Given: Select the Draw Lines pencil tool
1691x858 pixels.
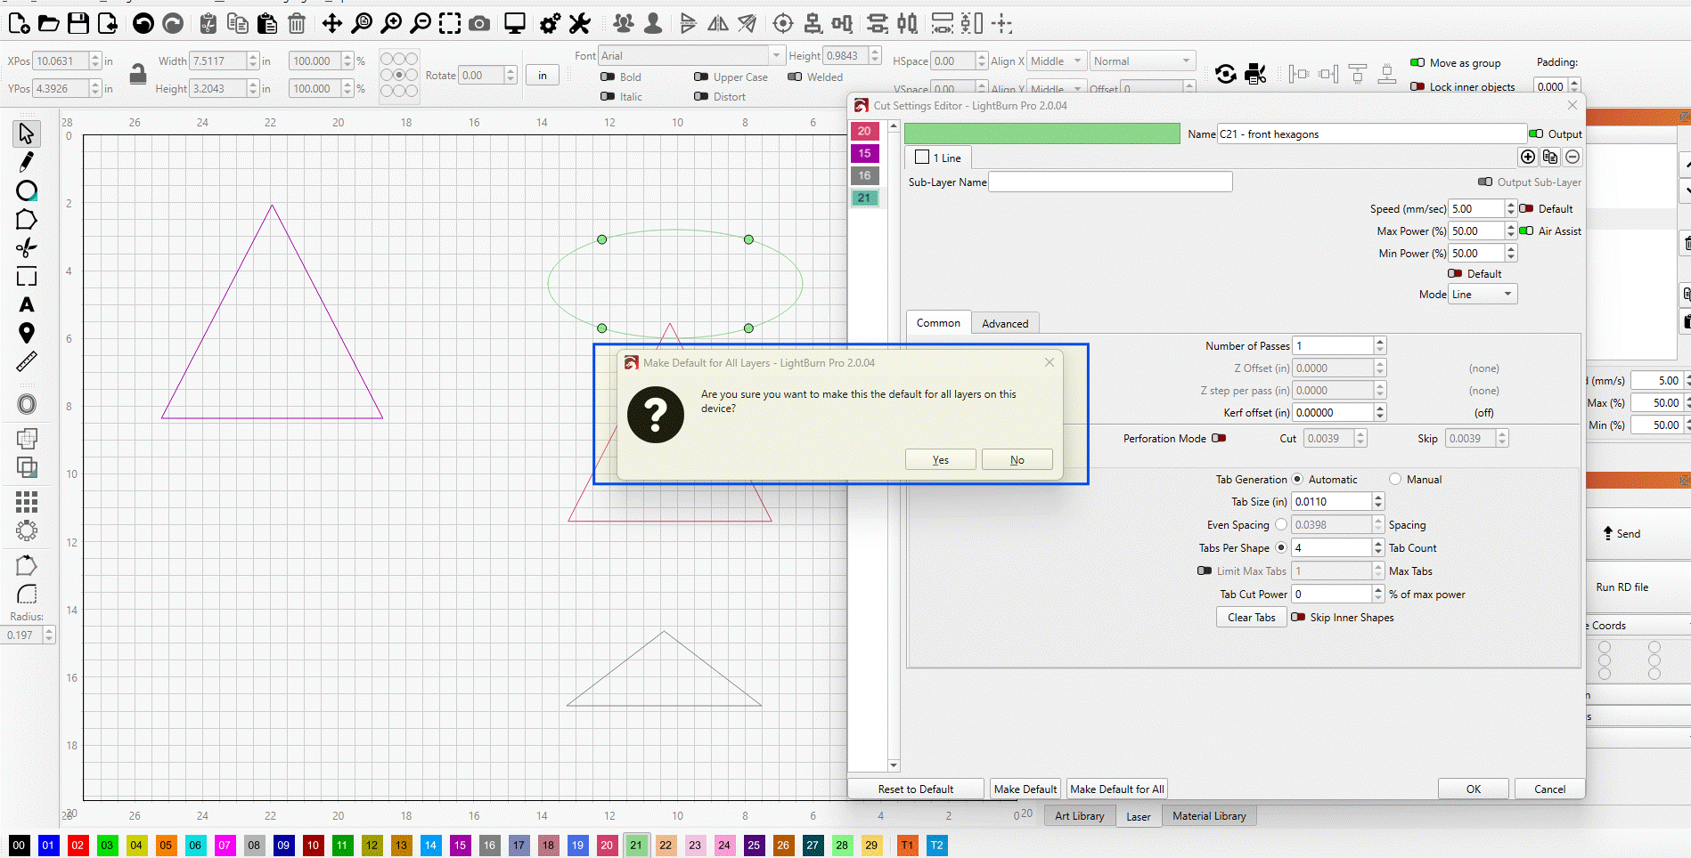Looking at the screenshot, I should 27,162.
